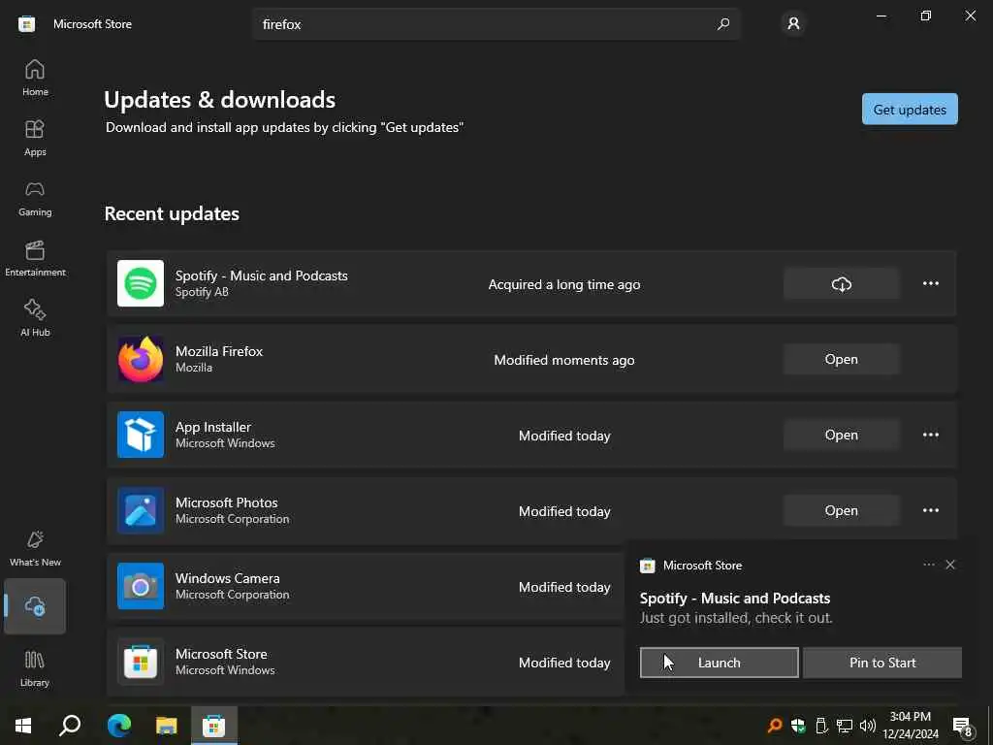Open What's New in the sidebar
Screen dimensions: 993x745
(x=35, y=549)
